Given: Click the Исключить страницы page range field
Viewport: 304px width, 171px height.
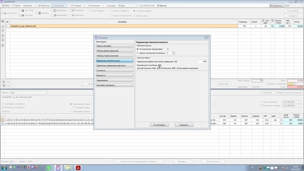Looking at the screenshot, I should click(292, 105).
